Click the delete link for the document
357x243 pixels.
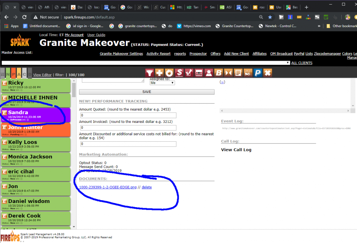point(147,187)
